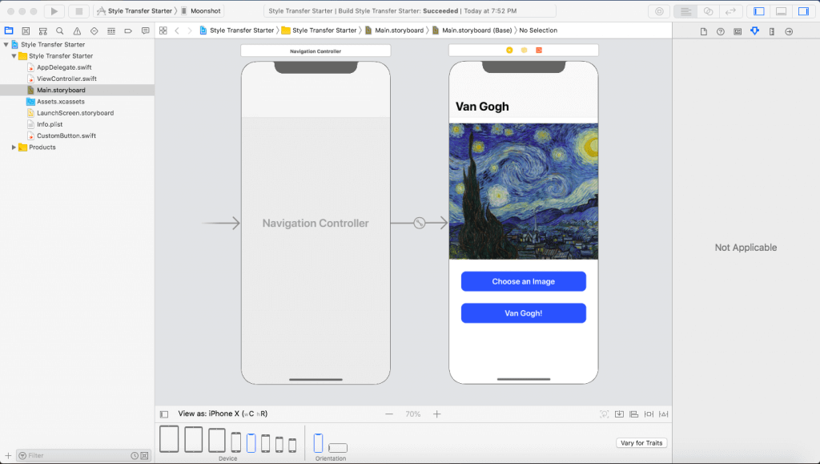Open the Connections inspector arrow icon
Viewport: 820px width, 464px height.
tap(789, 31)
